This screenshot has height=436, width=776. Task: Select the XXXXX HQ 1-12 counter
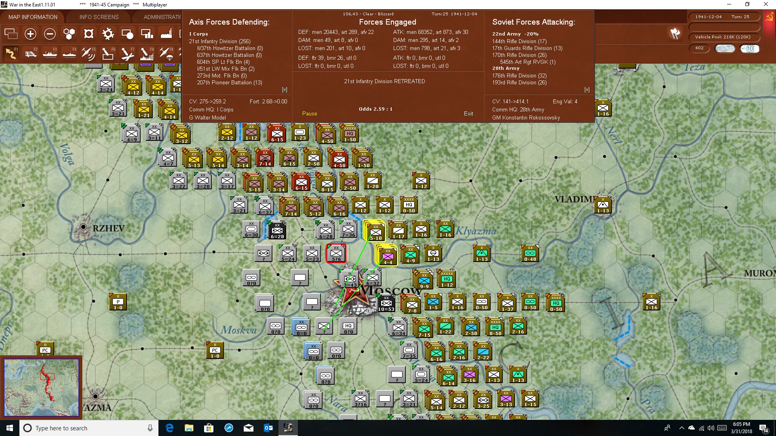447,279
